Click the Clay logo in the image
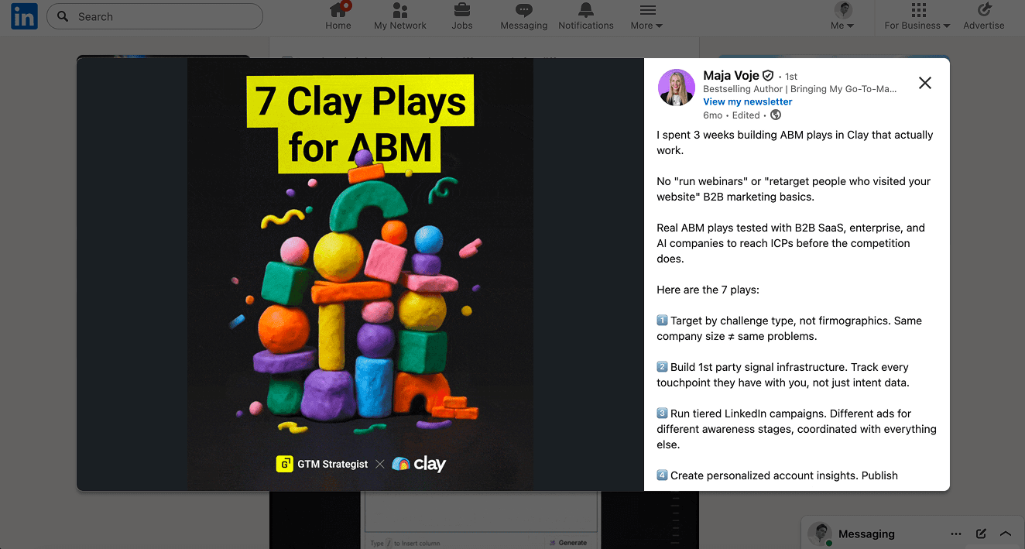 tap(419, 464)
